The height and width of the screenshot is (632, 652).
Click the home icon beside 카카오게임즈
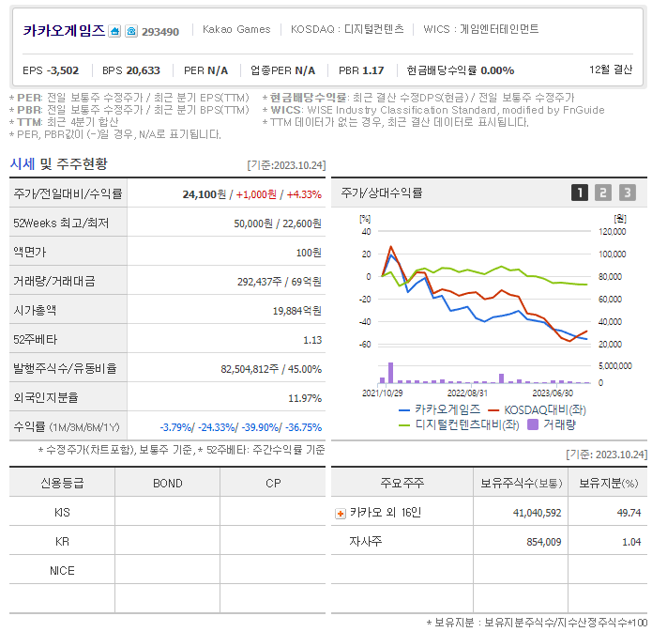(114, 31)
